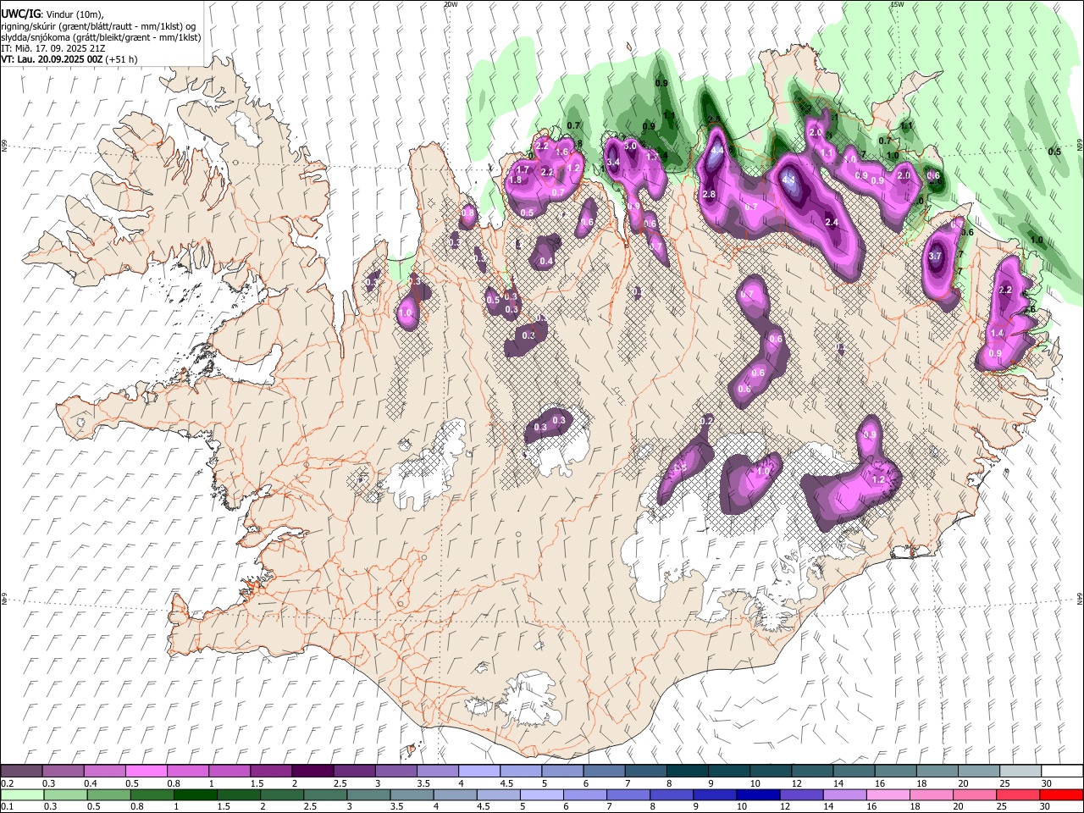This screenshot has height=813, width=1084.
Task: Click the 0.4 snowfall value on the map
Action: 546,261
